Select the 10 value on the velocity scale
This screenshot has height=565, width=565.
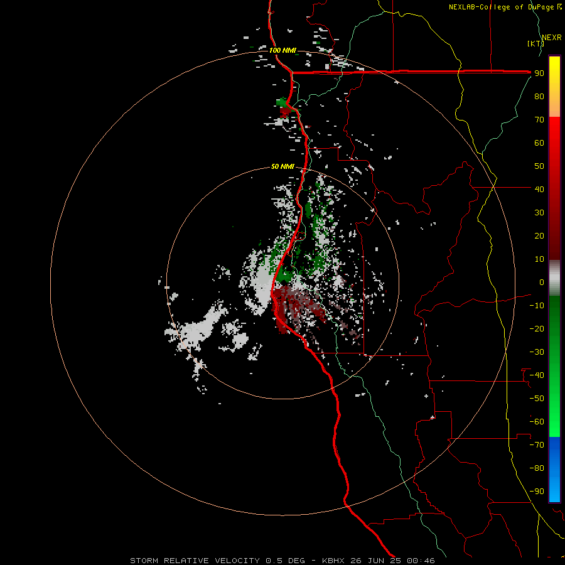(x=539, y=259)
